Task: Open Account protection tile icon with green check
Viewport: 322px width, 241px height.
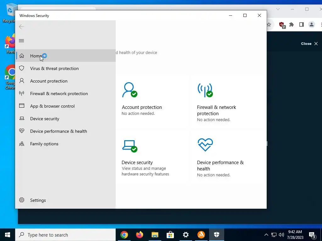Action: pos(130,90)
